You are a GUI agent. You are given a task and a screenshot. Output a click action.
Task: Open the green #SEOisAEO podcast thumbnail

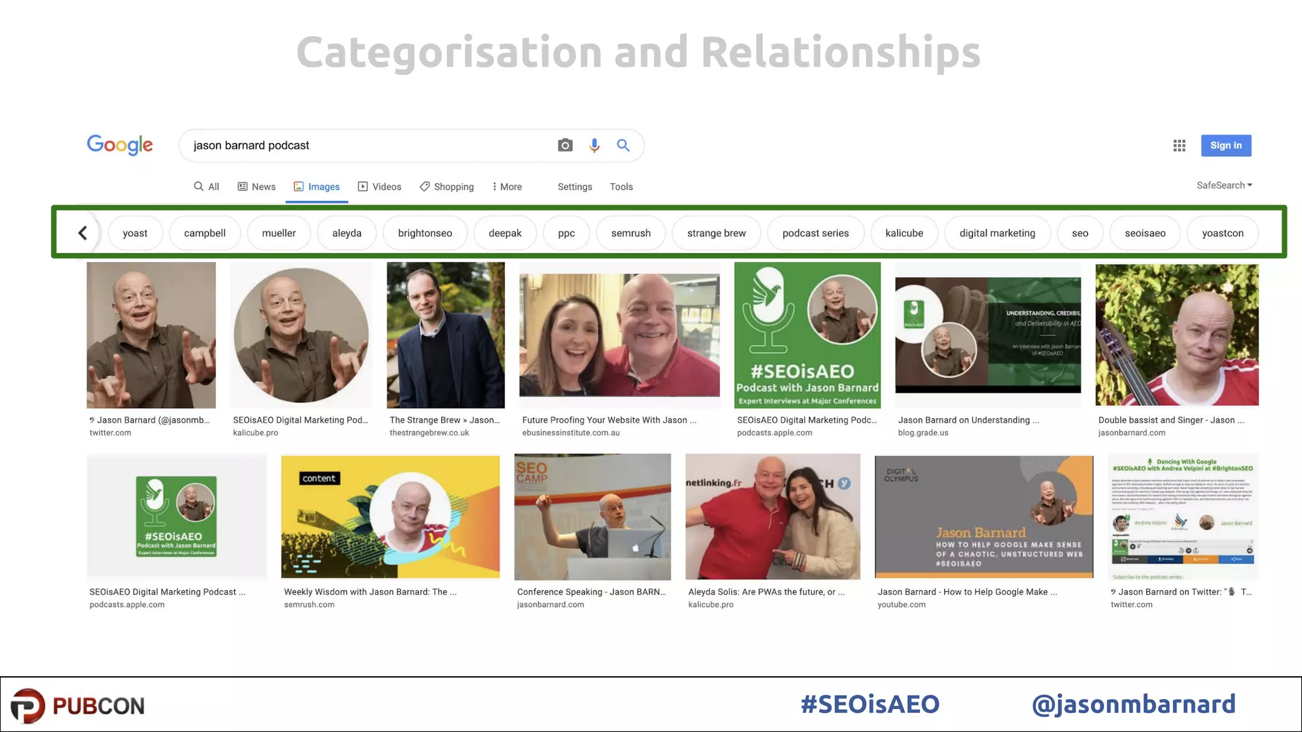[x=807, y=335]
